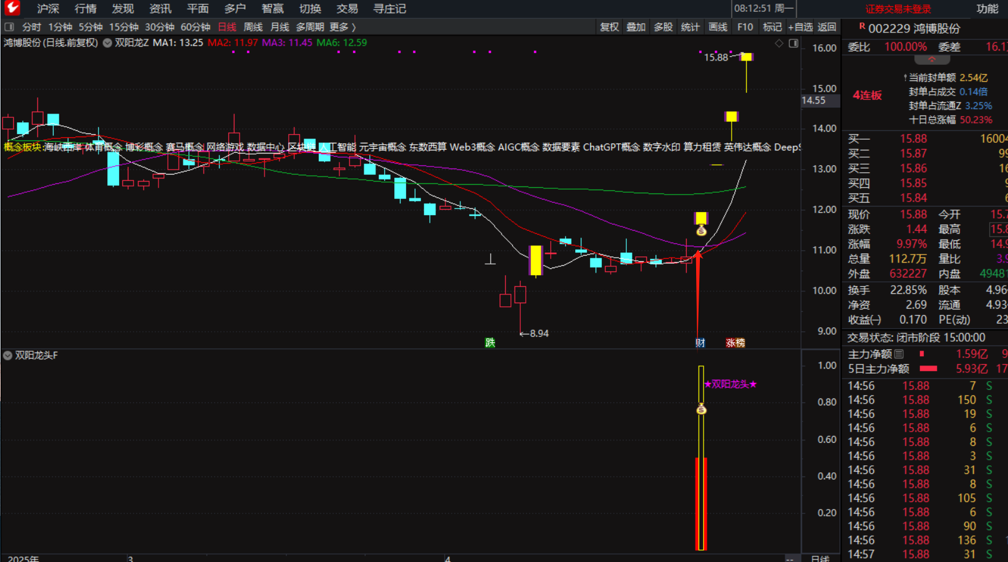This screenshot has height=562, width=1008.
Task: Open the 双阳龙头F indicator dropdown
Action: click(x=8, y=356)
